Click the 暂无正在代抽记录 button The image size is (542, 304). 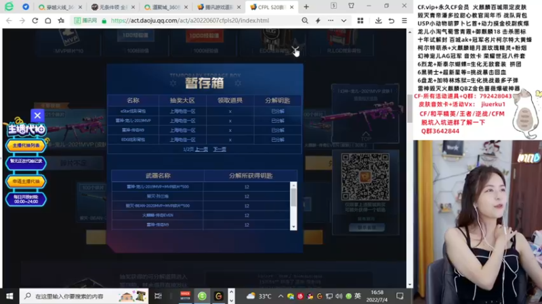click(x=26, y=161)
